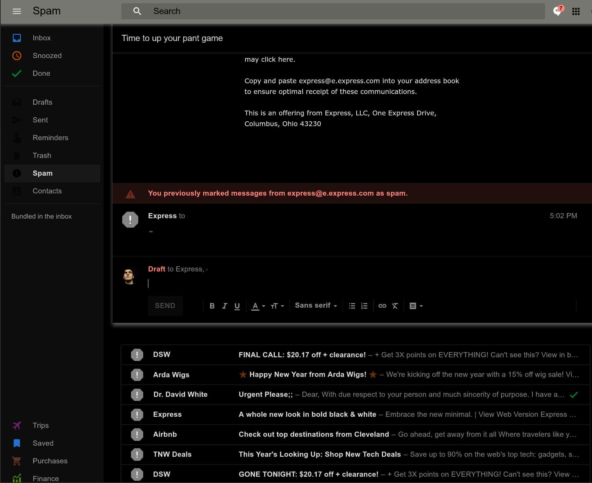Open Contacts from sidebar
This screenshot has width=592, height=483.
[x=47, y=191]
